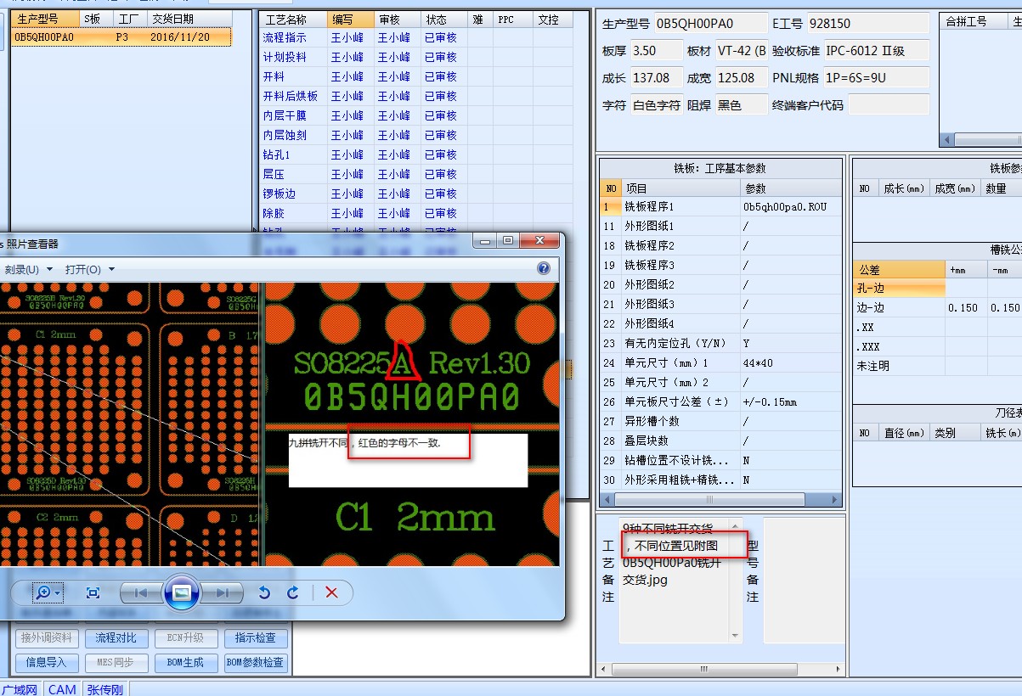
Task: Select the 内层蚀刻 process row
Action: coord(416,135)
